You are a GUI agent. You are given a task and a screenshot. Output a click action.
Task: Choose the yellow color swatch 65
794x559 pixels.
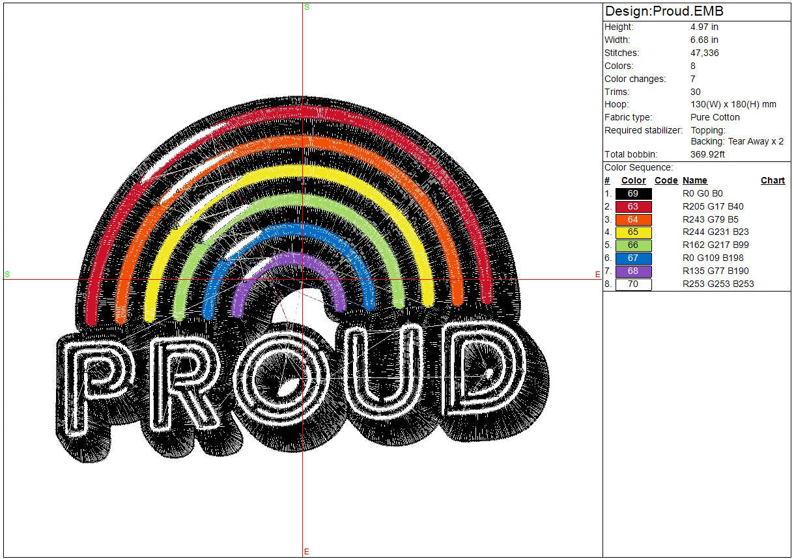(x=633, y=232)
